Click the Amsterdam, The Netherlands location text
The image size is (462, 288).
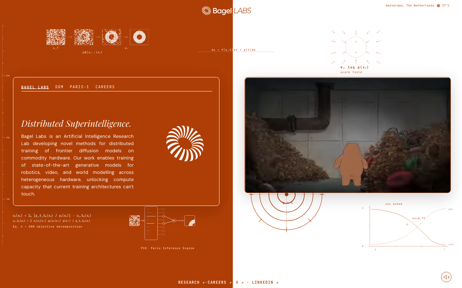[x=410, y=5]
